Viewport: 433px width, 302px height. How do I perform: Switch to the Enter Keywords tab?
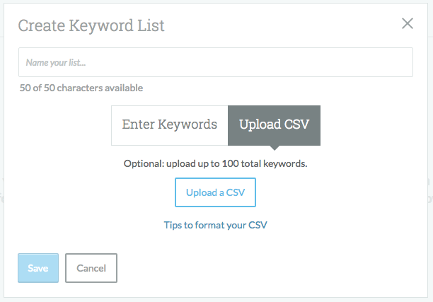tap(170, 125)
